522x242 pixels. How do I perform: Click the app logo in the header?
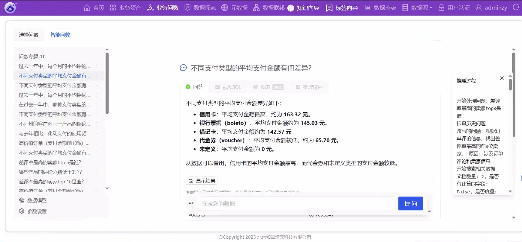point(10,8)
